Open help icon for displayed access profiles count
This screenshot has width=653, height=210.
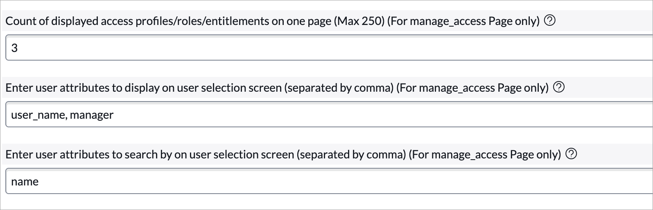pyautogui.click(x=550, y=20)
